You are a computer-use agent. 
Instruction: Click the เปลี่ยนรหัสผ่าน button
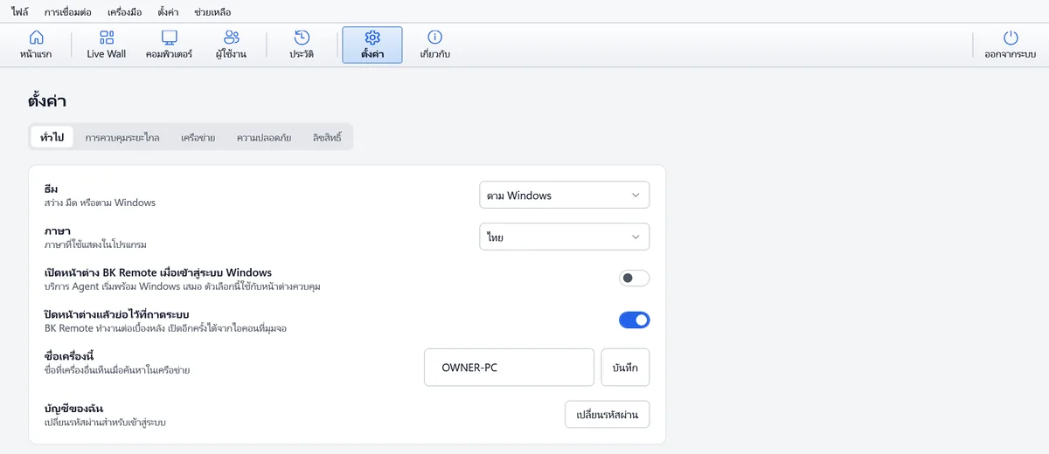pyautogui.click(x=608, y=415)
